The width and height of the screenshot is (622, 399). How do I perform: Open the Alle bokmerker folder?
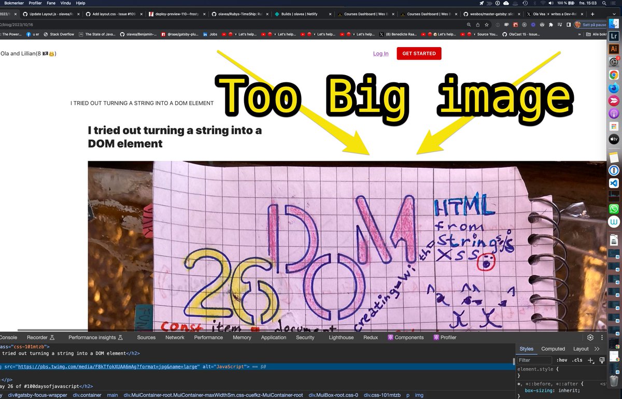[596, 34]
